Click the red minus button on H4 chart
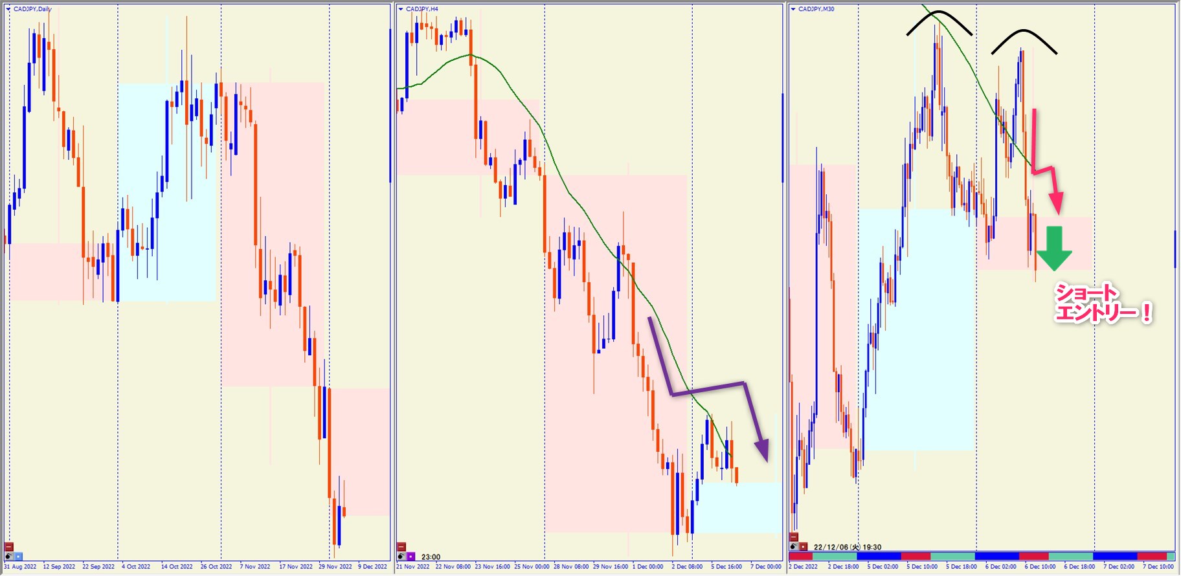Viewport: 1181px width, 576px height. click(x=401, y=547)
